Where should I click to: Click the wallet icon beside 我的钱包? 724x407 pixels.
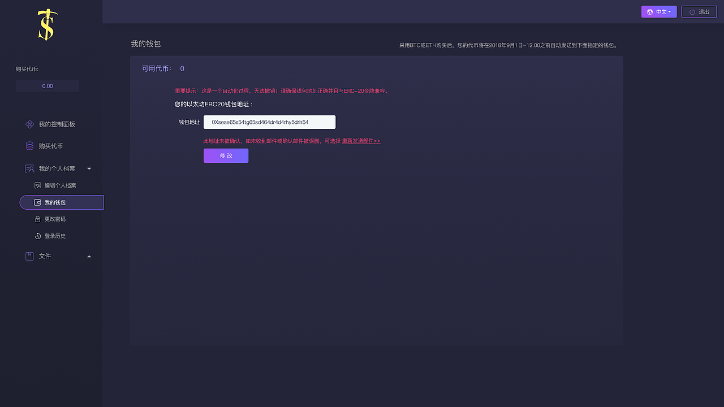[38, 202]
